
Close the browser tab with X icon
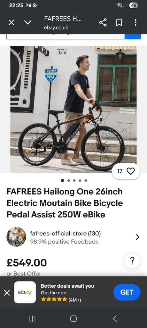[x=12, y=23]
